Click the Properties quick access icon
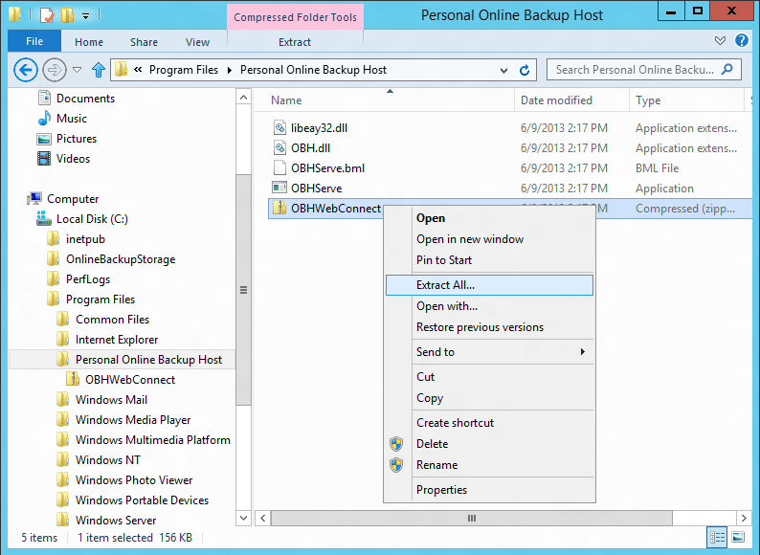Screen dimensions: 760x555 (x=46, y=15)
